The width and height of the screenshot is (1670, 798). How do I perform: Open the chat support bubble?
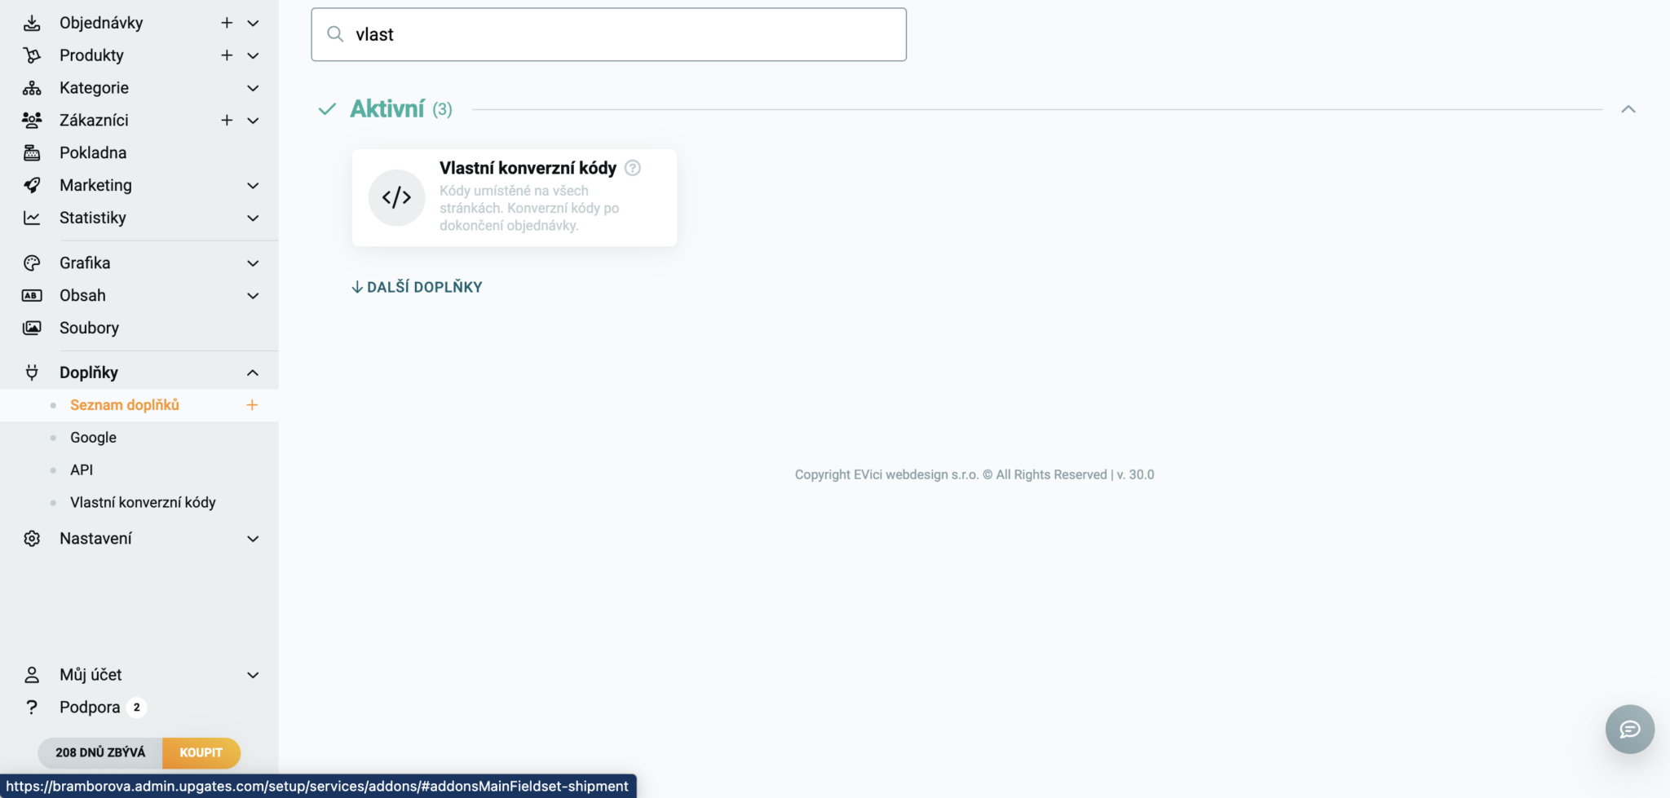[1629, 729]
